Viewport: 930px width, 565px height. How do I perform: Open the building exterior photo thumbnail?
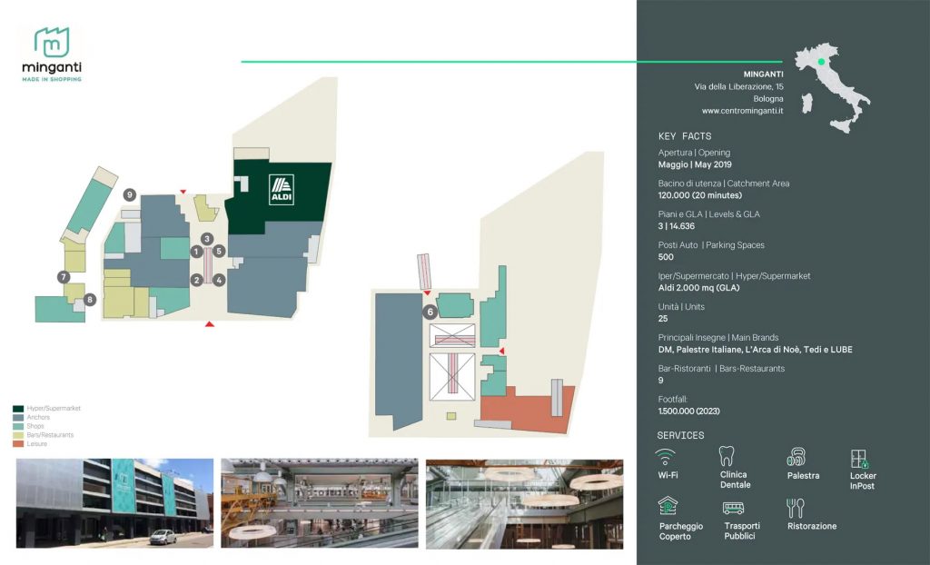(114, 503)
